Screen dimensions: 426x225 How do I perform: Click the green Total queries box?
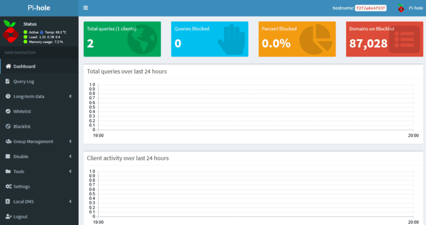(x=122, y=39)
